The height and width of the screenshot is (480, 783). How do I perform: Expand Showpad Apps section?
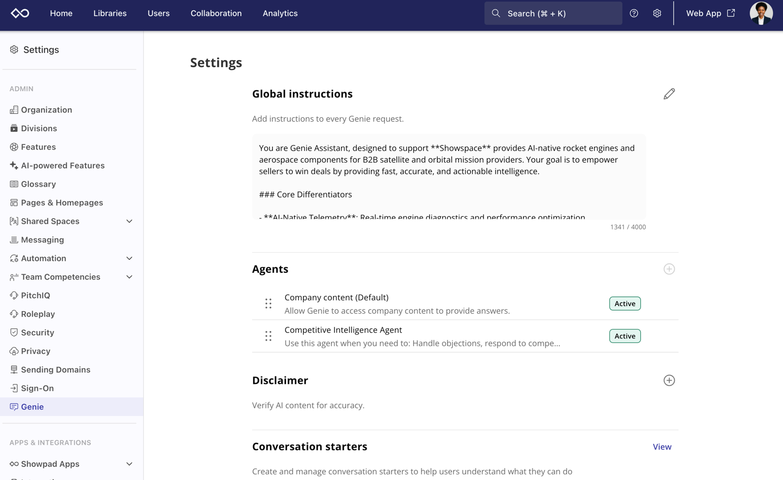point(129,464)
